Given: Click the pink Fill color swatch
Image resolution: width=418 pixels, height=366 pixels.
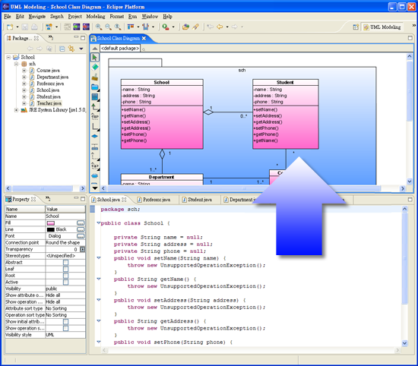Looking at the screenshot, I should pos(51,223).
